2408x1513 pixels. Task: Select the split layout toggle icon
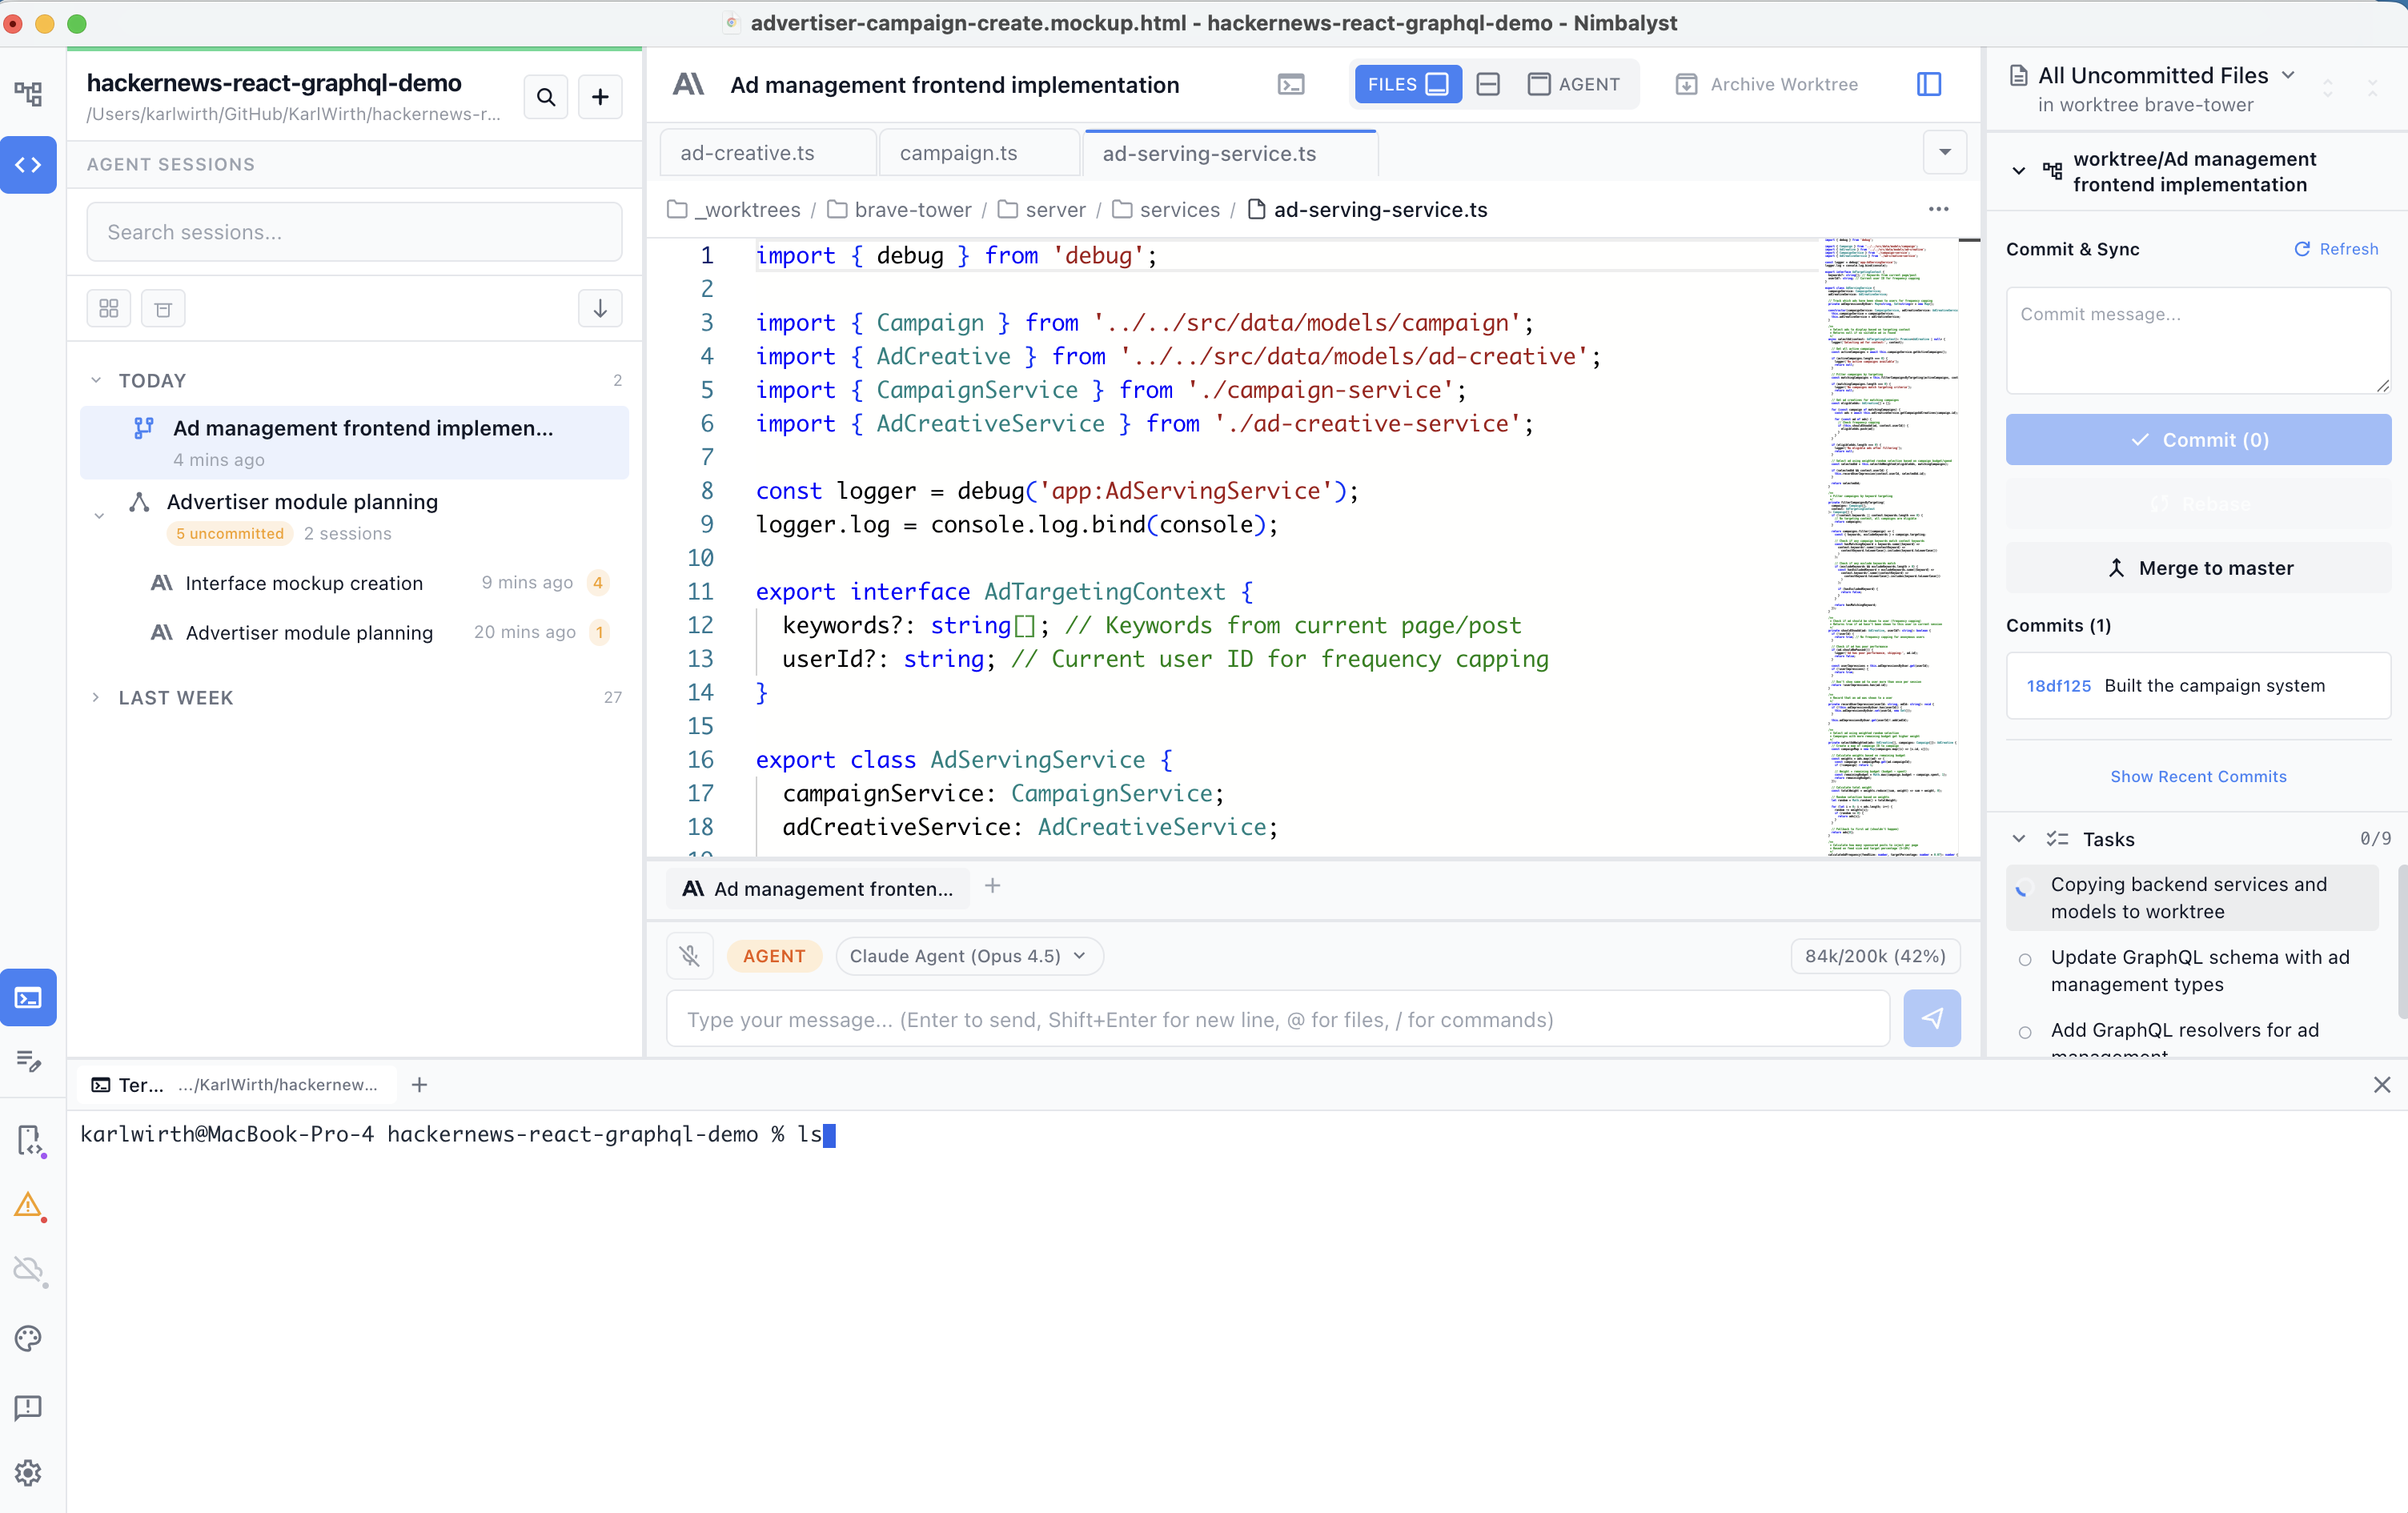click(1488, 85)
